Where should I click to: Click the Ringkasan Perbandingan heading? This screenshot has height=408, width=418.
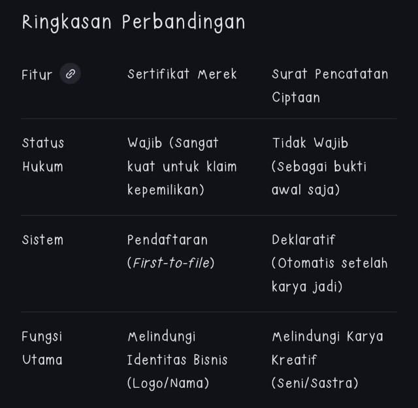(133, 22)
